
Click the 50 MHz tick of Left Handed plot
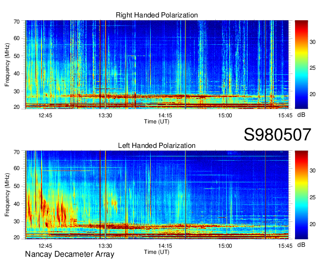click(x=17, y=186)
